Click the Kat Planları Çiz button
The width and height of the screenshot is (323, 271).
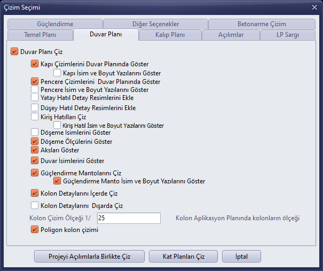pyautogui.click(x=183, y=257)
